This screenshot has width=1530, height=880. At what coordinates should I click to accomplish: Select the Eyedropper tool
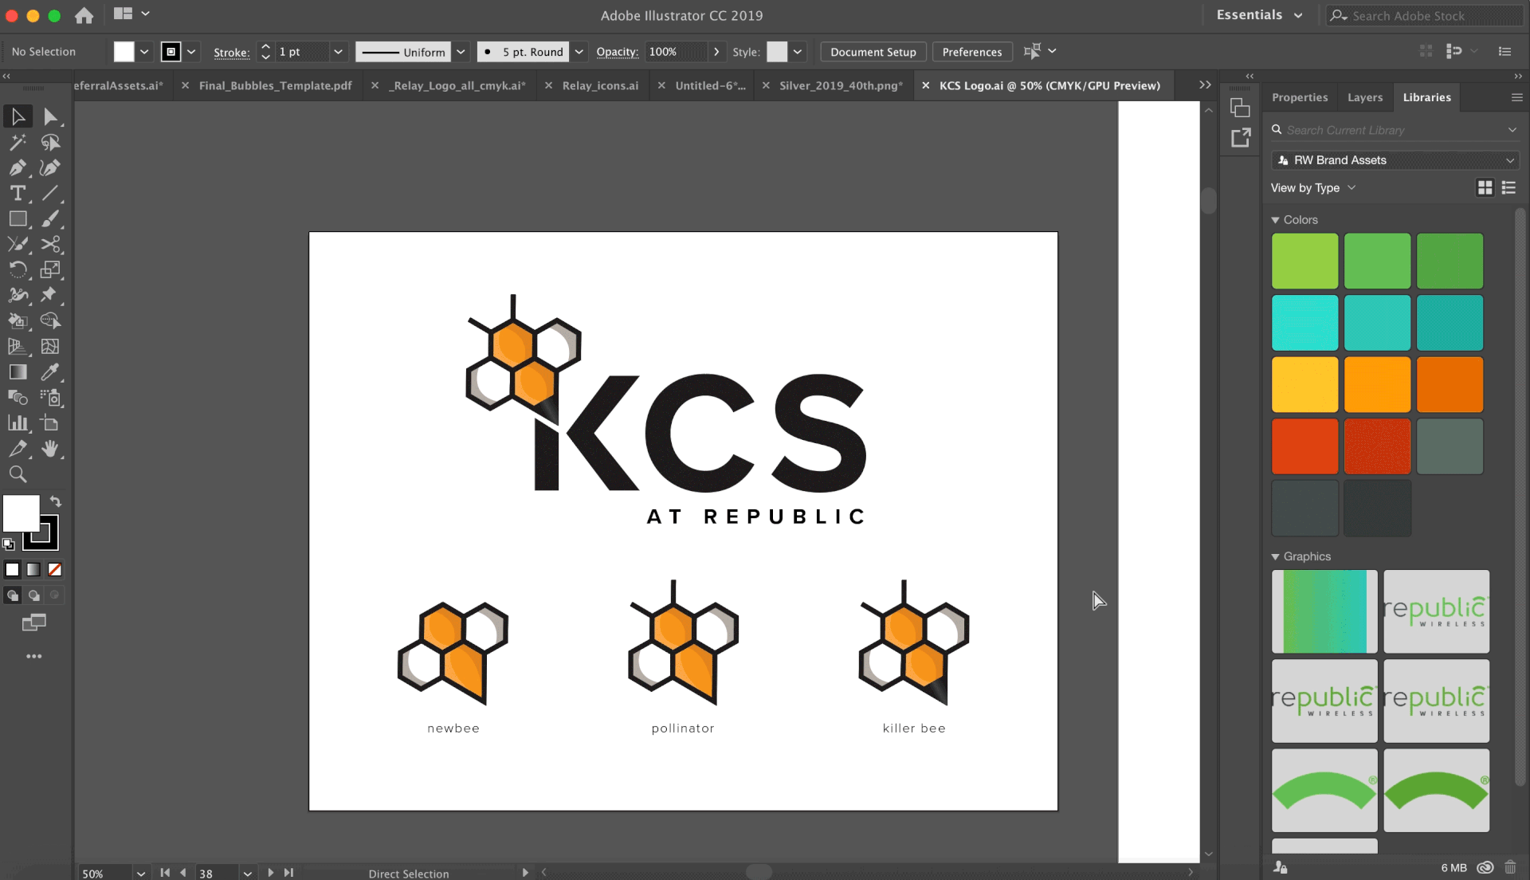pos(50,371)
